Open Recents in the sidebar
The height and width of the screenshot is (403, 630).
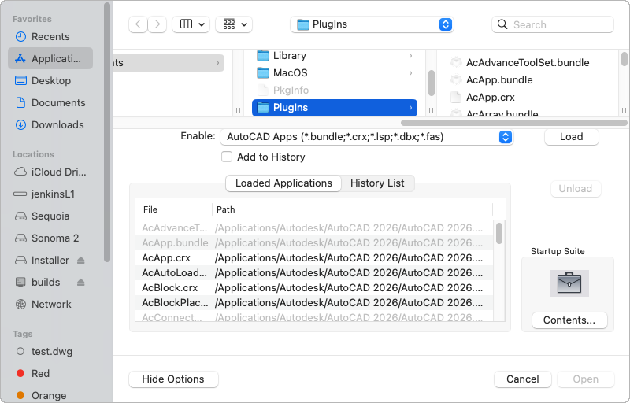tap(50, 37)
